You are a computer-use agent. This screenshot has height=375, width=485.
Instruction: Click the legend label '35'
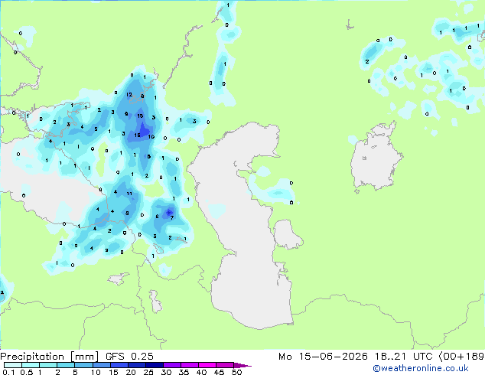coord(184,372)
